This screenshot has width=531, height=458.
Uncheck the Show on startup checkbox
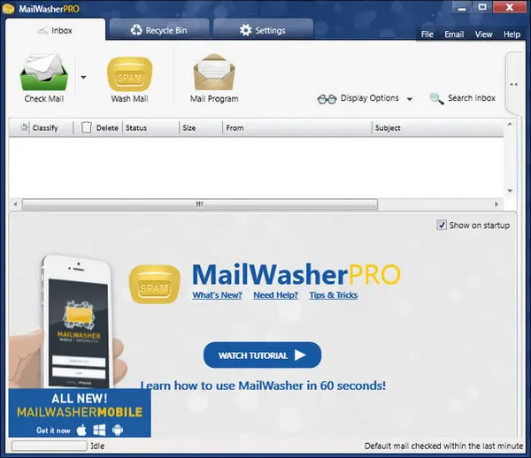442,225
